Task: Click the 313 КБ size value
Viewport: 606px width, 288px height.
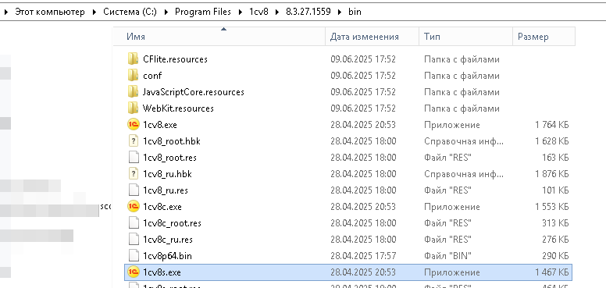Action: [555, 223]
